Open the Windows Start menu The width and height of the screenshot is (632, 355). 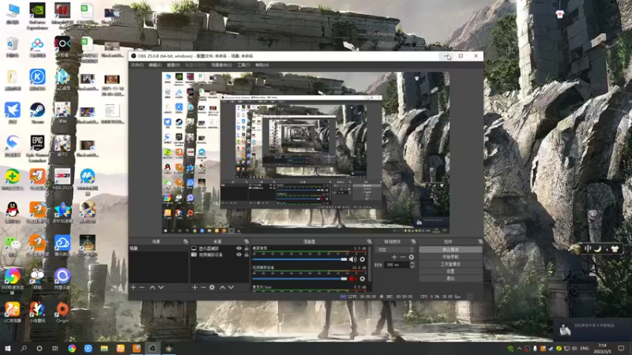[8, 348]
